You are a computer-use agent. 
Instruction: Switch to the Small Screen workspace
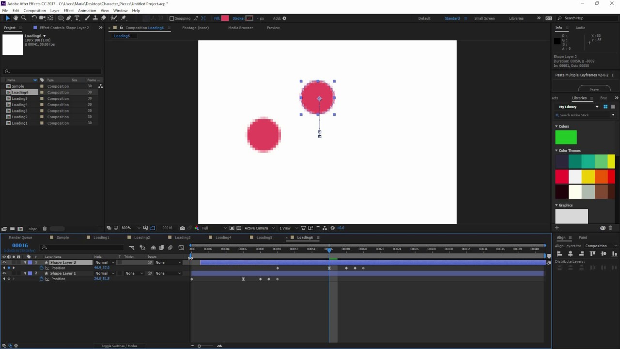(x=484, y=18)
